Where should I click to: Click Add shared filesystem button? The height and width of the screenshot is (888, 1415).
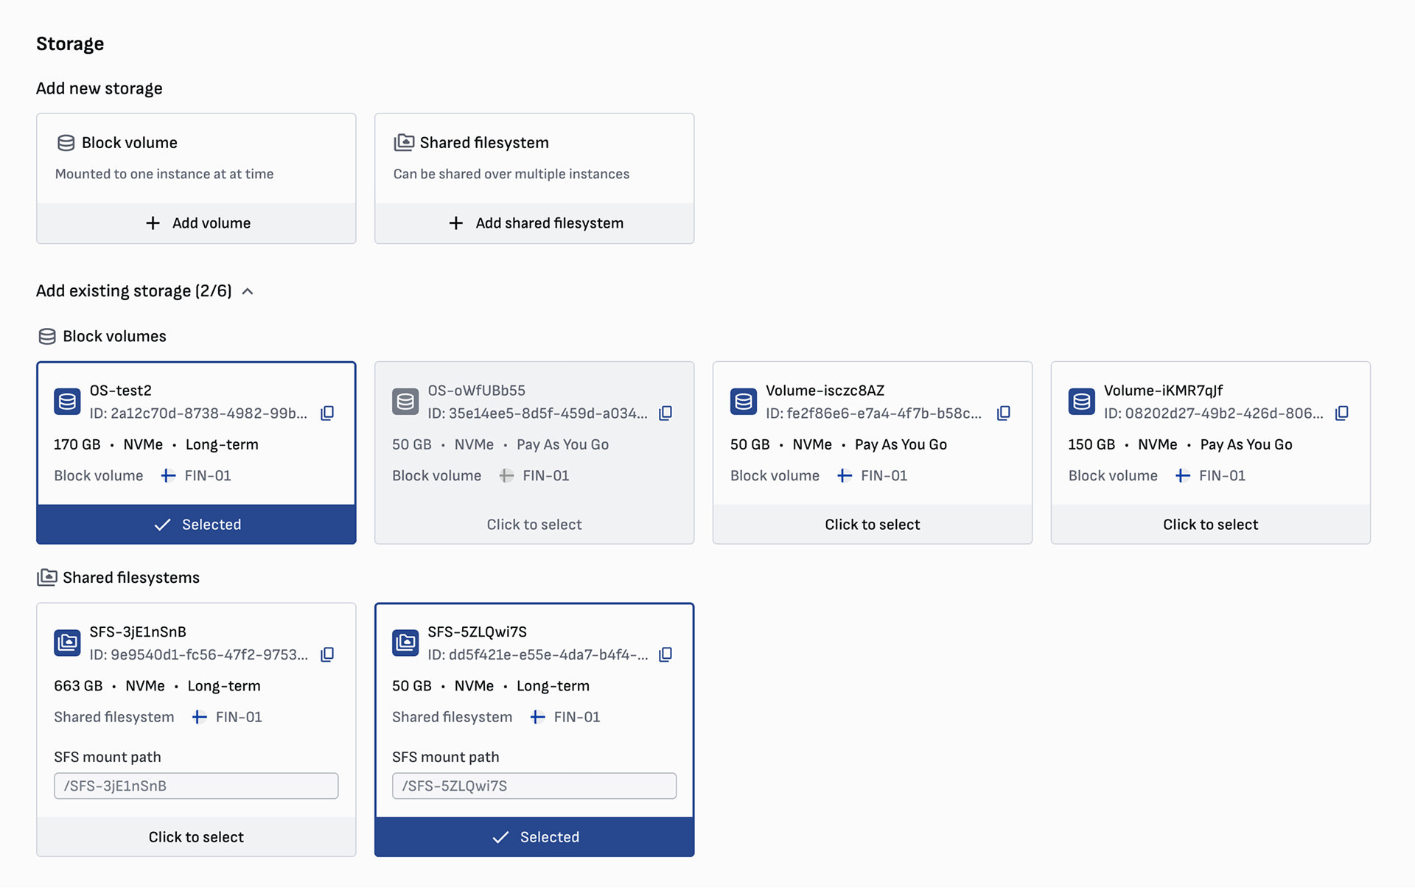534,223
